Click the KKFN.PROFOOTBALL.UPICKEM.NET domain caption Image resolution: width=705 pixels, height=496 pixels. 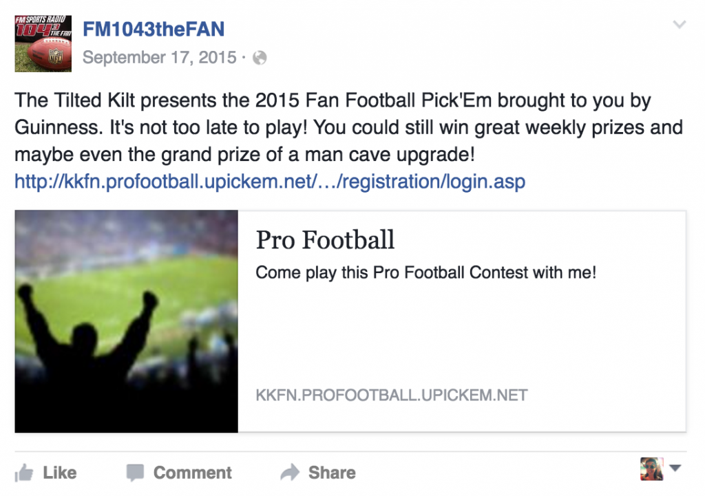[391, 396]
